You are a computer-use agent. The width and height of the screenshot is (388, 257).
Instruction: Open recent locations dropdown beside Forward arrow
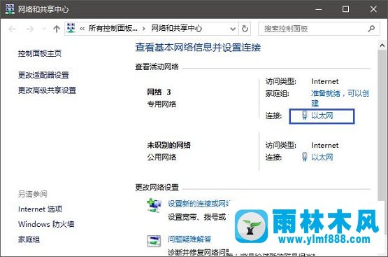coord(44,29)
